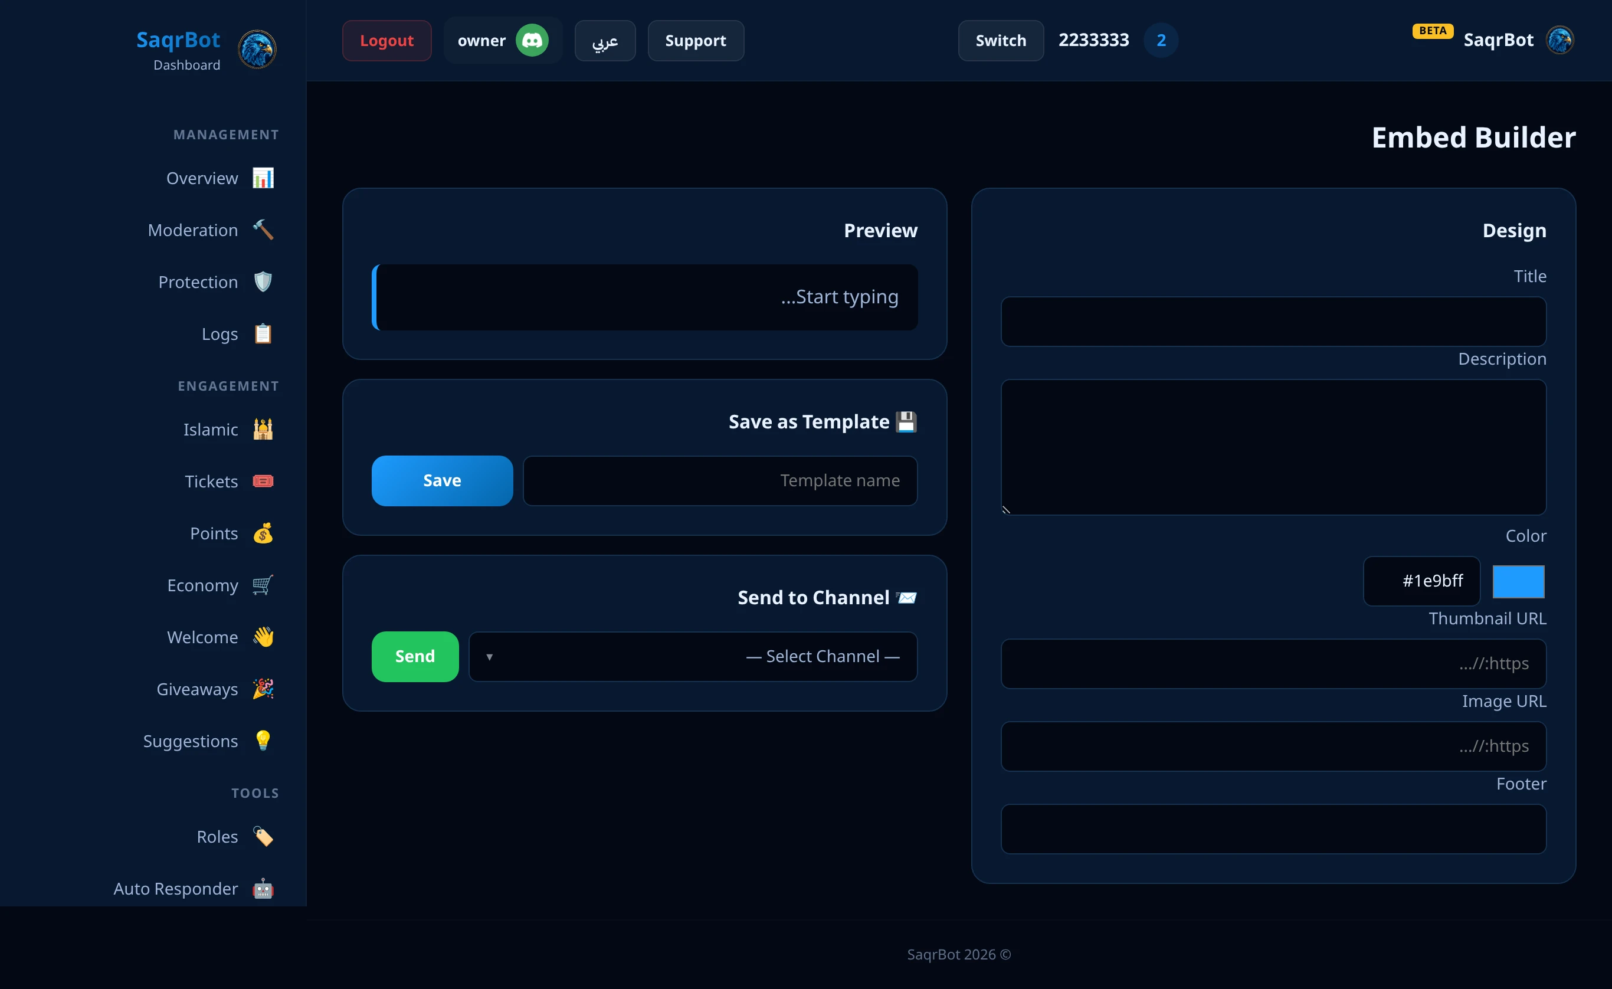Click the Logs clipboard icon

tap(263, 333)
